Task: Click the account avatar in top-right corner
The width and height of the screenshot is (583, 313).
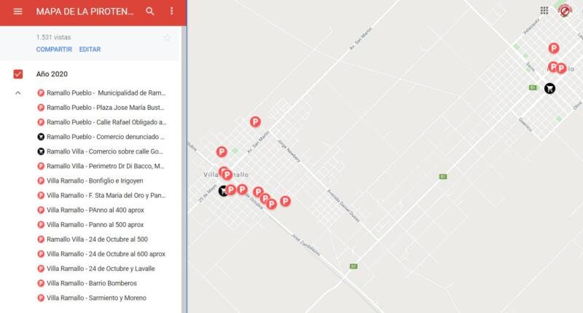Action: (565, 11)
